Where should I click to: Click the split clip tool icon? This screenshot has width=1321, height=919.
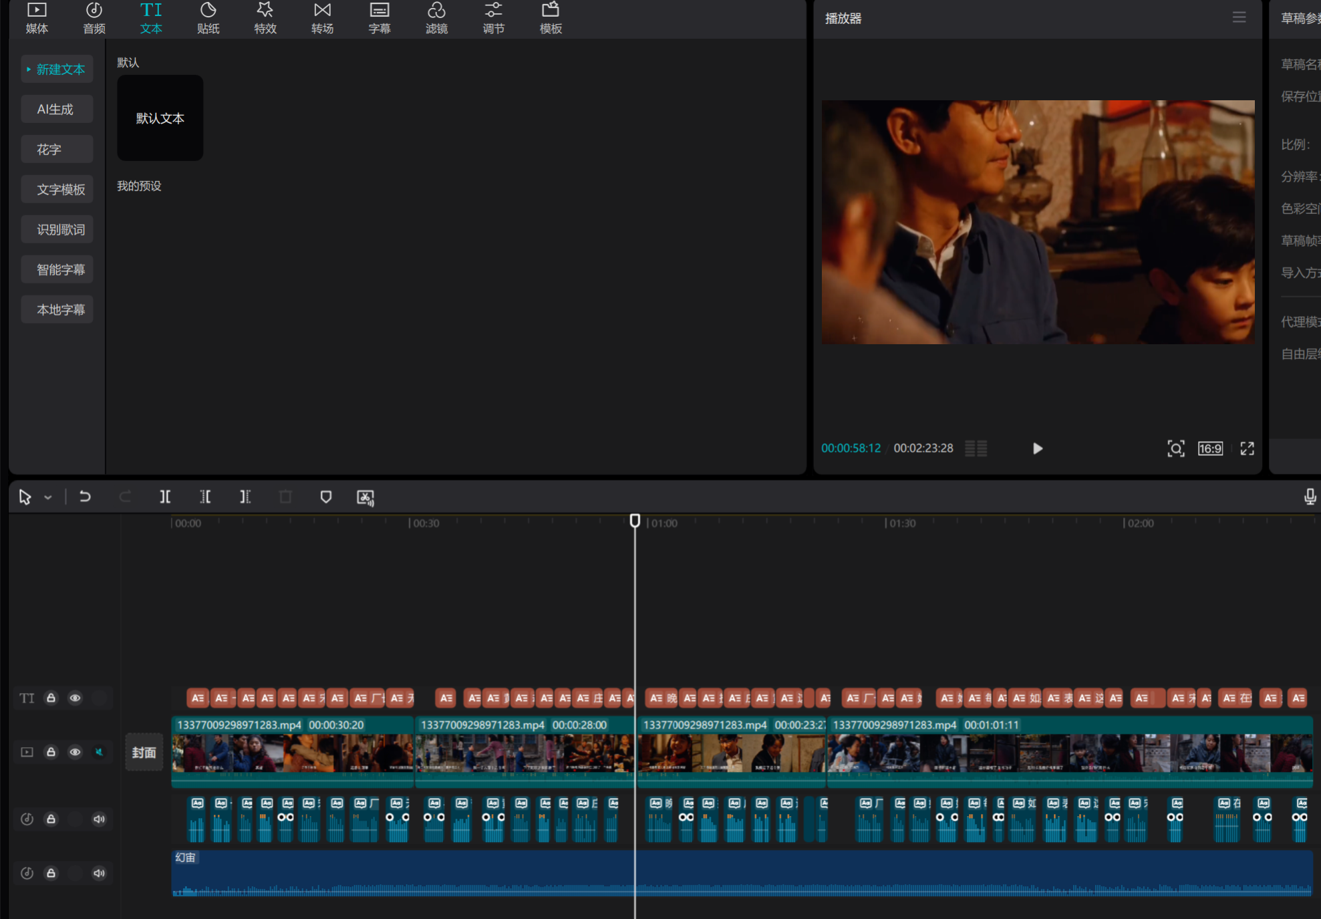coord(165,497)
